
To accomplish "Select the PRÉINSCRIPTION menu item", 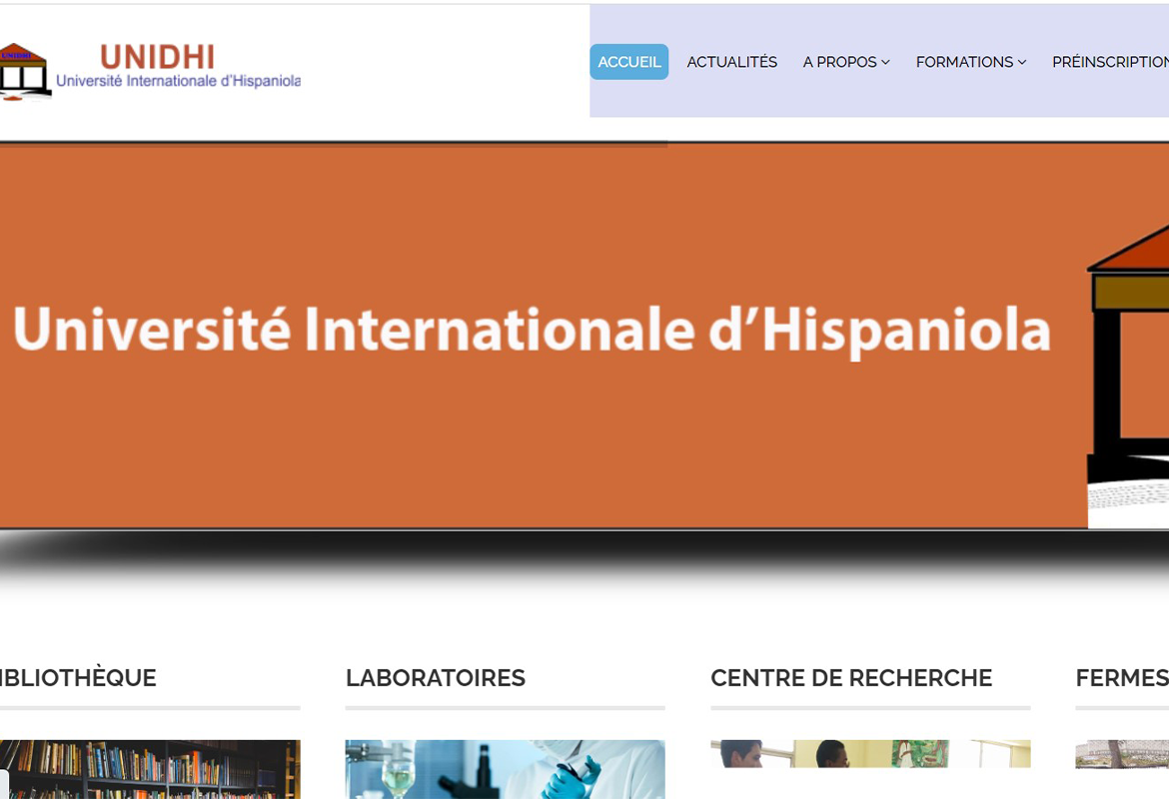I will click(x=1111, y=62).
